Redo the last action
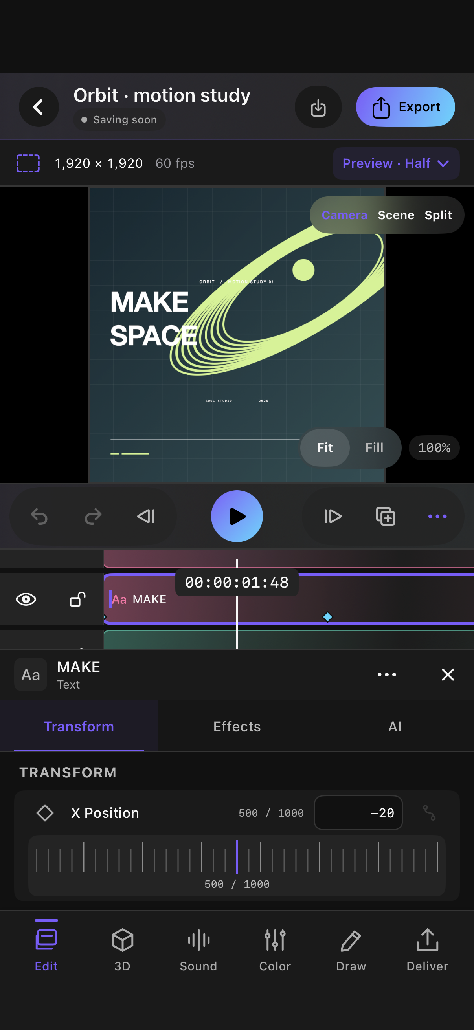The image size is (474, 1030). tap(93, 516)
